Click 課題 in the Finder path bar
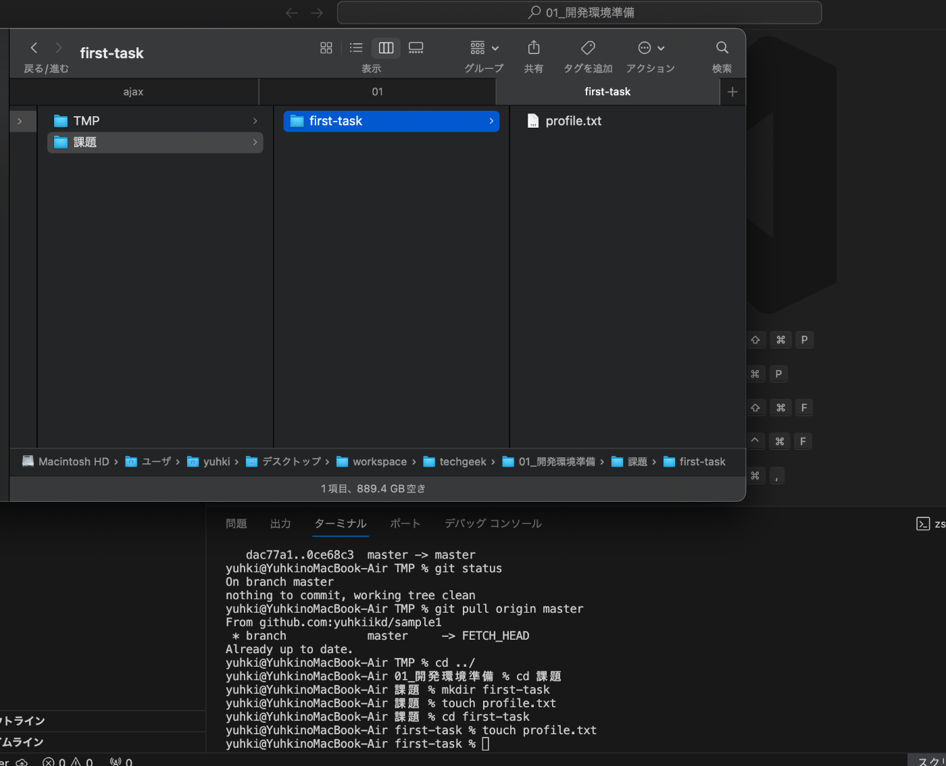Image resolution: width=946 pixels, height=766 pixels. (630, 461)
